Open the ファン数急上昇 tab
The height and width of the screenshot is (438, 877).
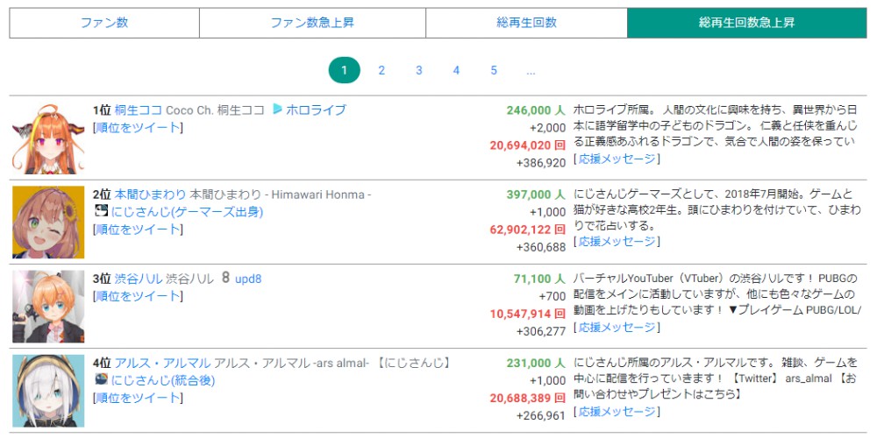click(313, 23)
